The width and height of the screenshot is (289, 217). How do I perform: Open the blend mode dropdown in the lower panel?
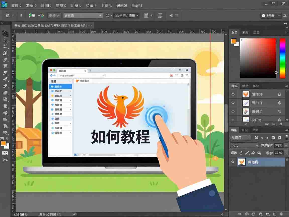click(240, 137)
